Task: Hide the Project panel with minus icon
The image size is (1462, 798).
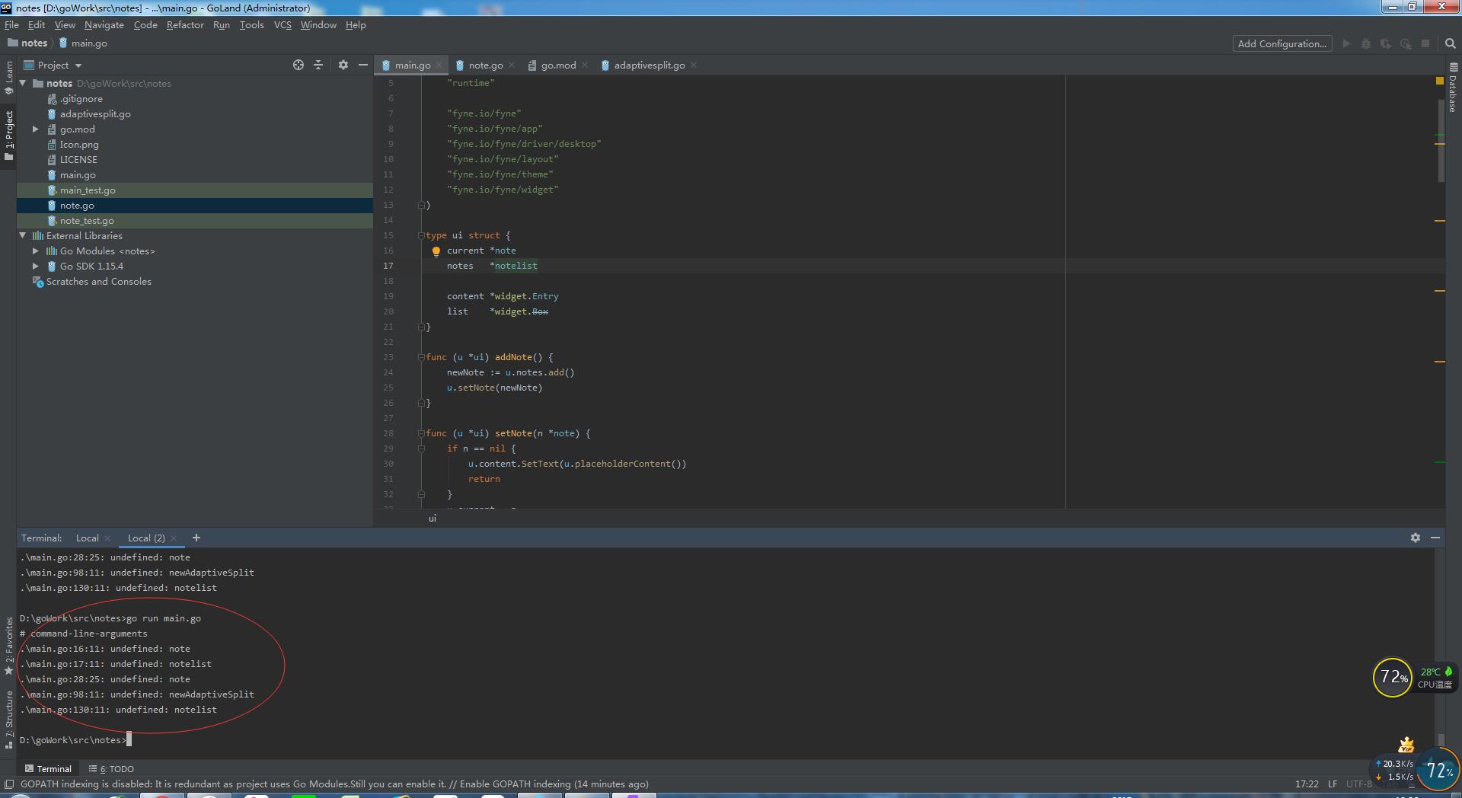Action: pos(363,65)
